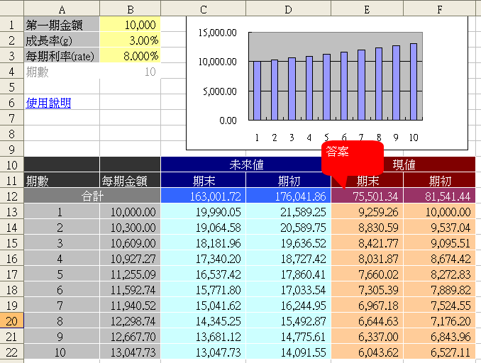The width and height of the screenshot is (481, 363).
Task: Select row 20 header
Action: 11,320
